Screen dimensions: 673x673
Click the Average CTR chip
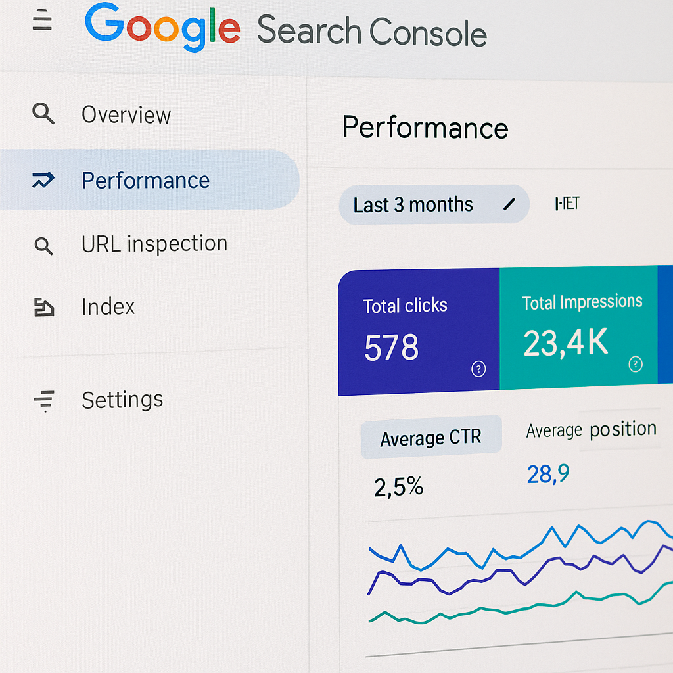pyautogui.click(x=430, y=436)
